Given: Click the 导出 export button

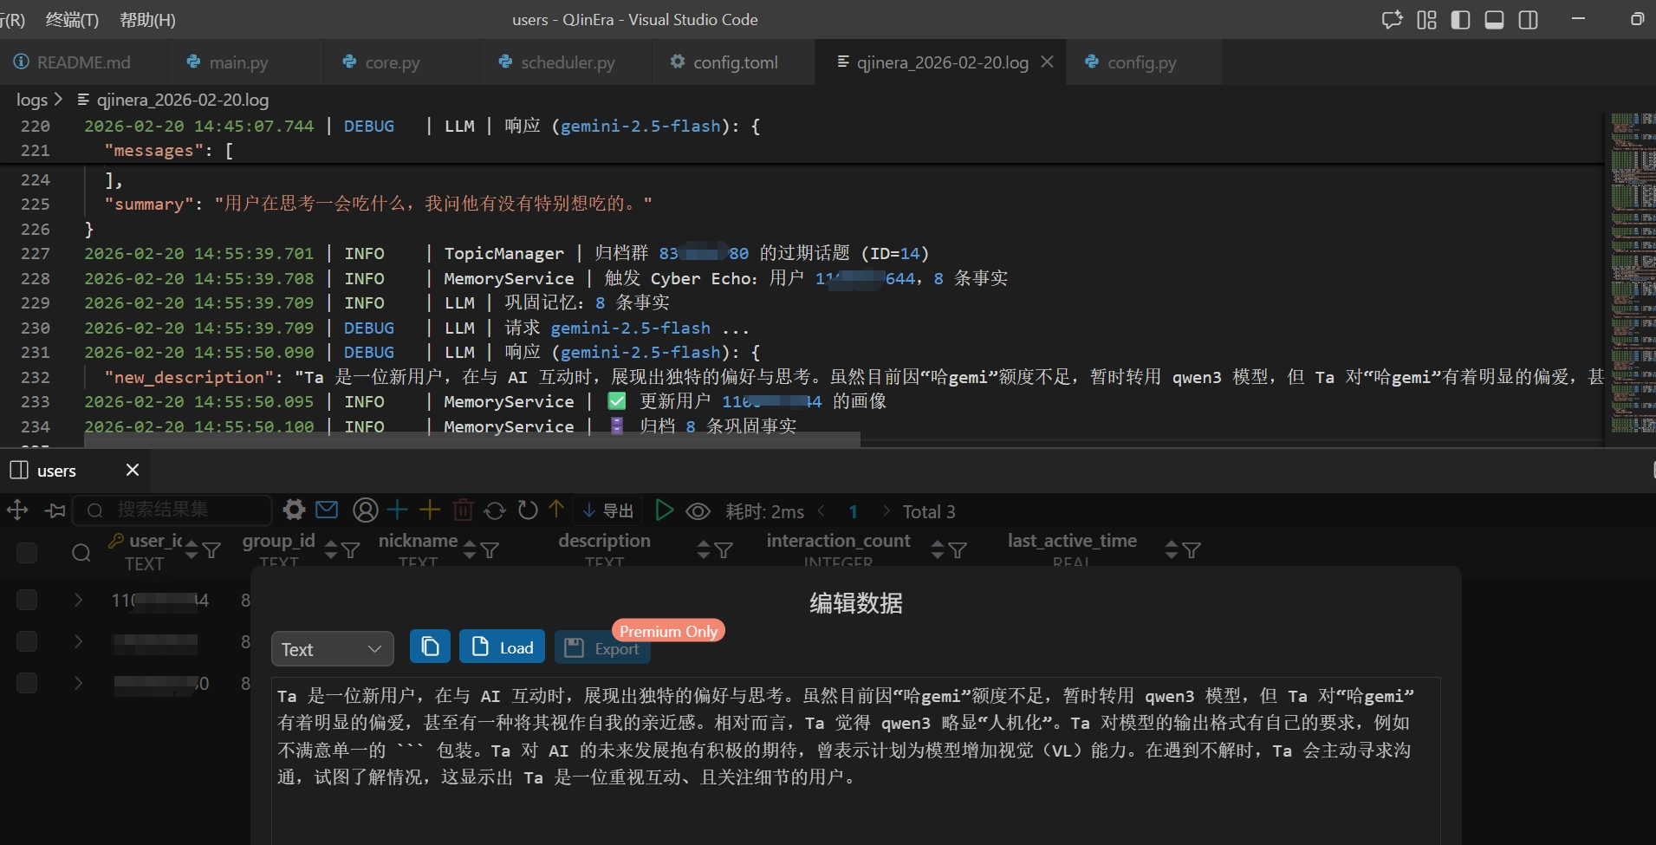Looking at the screenshot, I should (609, 511).
